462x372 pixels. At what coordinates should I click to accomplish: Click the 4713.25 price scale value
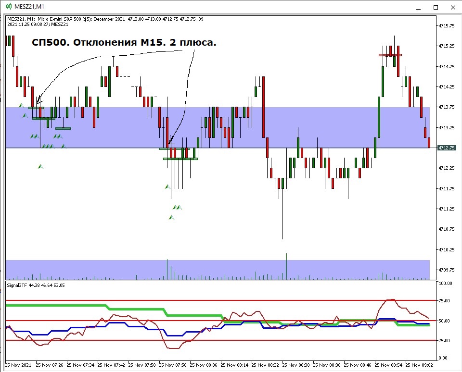click(x=447, y=128)
